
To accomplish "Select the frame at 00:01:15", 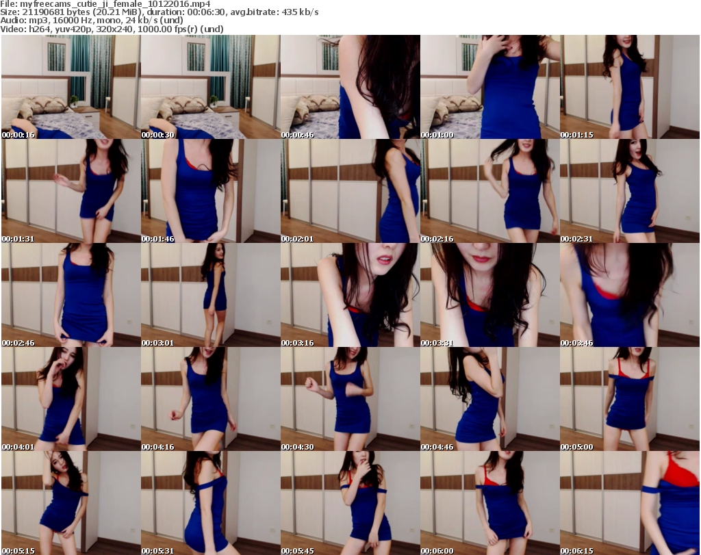I will point(629,87).
